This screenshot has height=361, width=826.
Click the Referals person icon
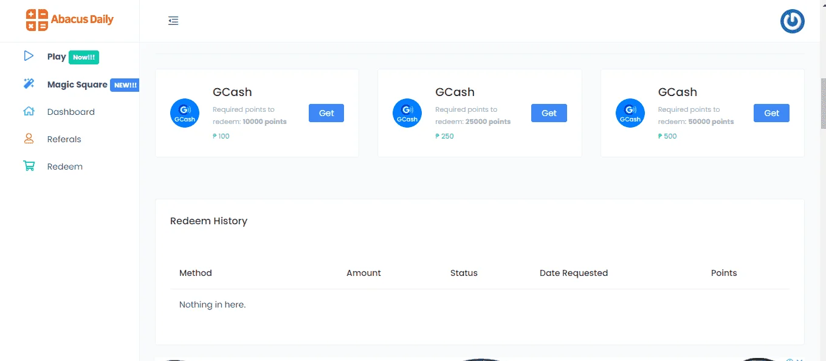click(x=29, y=139)
